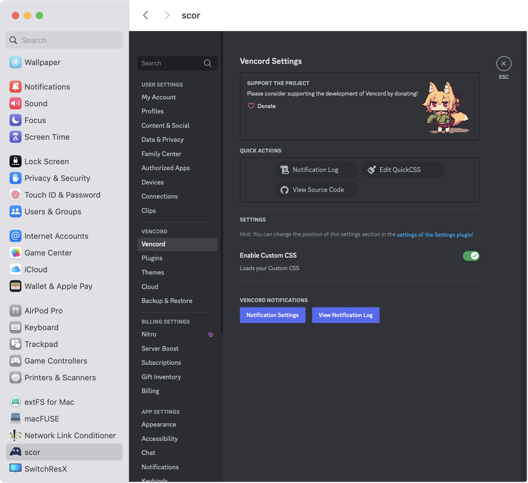Click the Lock Screen icon
The height and width of the screenshot is (483, 528).
16,161
